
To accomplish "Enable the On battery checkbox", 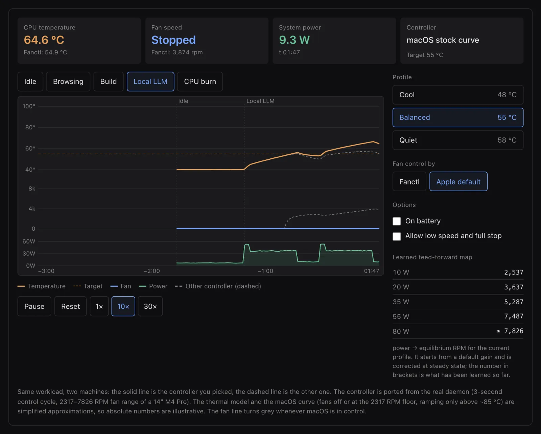I will tap(397, 221).
